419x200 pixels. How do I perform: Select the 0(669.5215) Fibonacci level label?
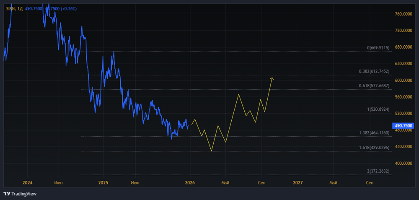tap(378, 48)
